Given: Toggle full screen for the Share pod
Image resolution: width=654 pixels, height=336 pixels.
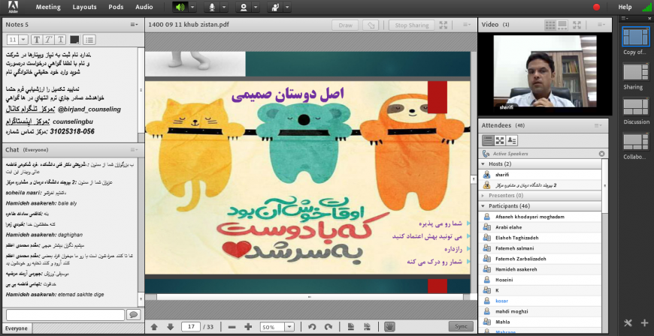Looking at the screenshot, I should 444,25.
